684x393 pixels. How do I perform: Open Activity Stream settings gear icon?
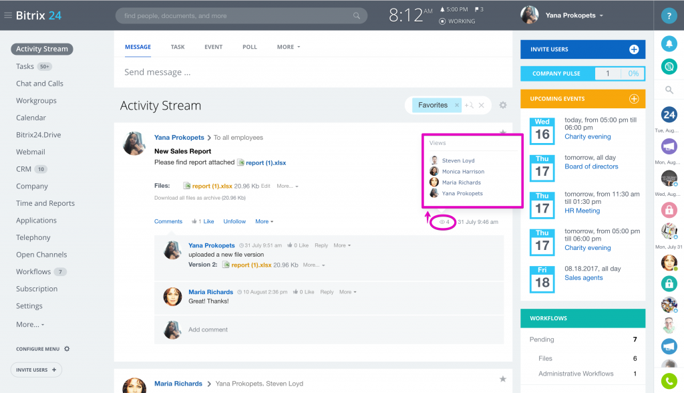point(503,105)
